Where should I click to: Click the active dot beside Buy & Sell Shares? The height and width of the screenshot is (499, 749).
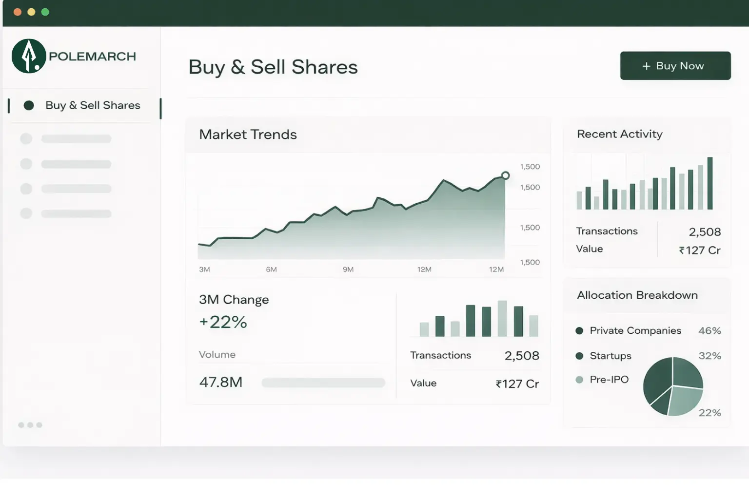[29, 105]
